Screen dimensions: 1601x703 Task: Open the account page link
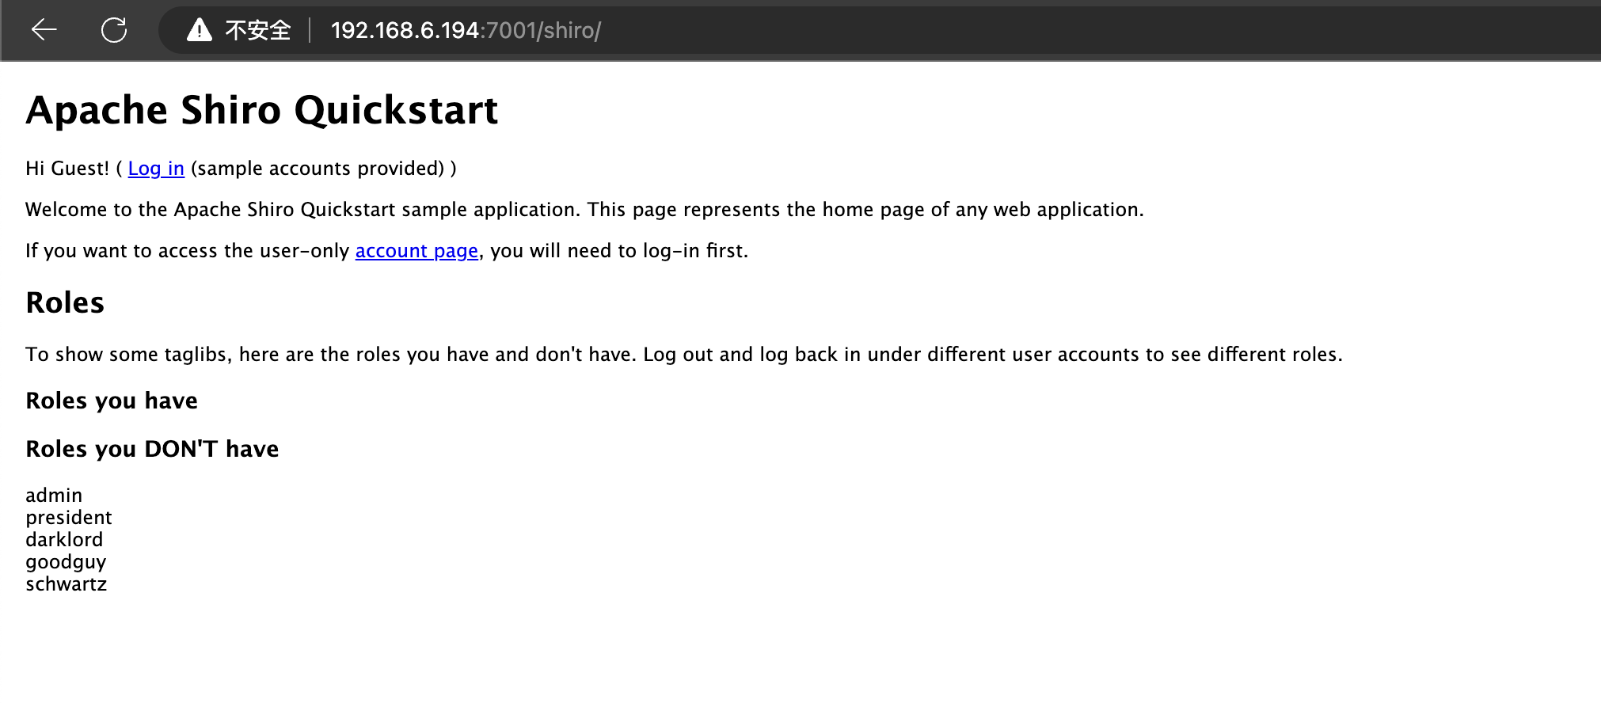click(416, 251)
